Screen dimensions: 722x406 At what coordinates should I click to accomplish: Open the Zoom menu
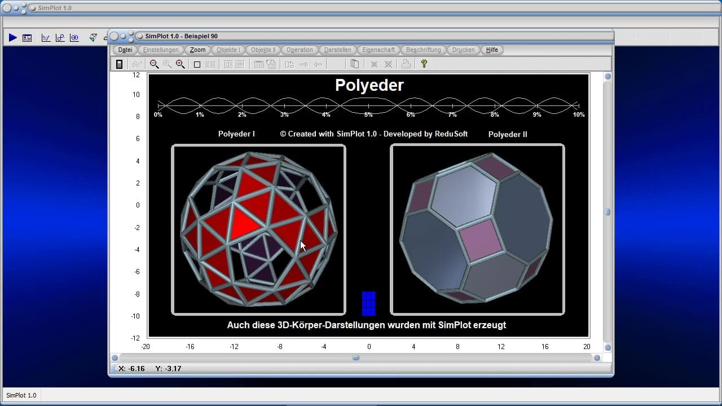click(x=197, y=50)
